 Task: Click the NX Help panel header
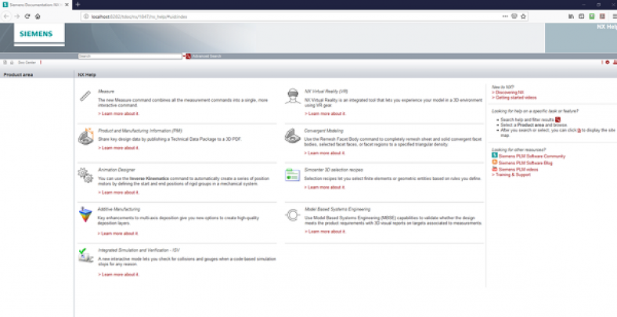pyautogui.click(x=346, y=74)
